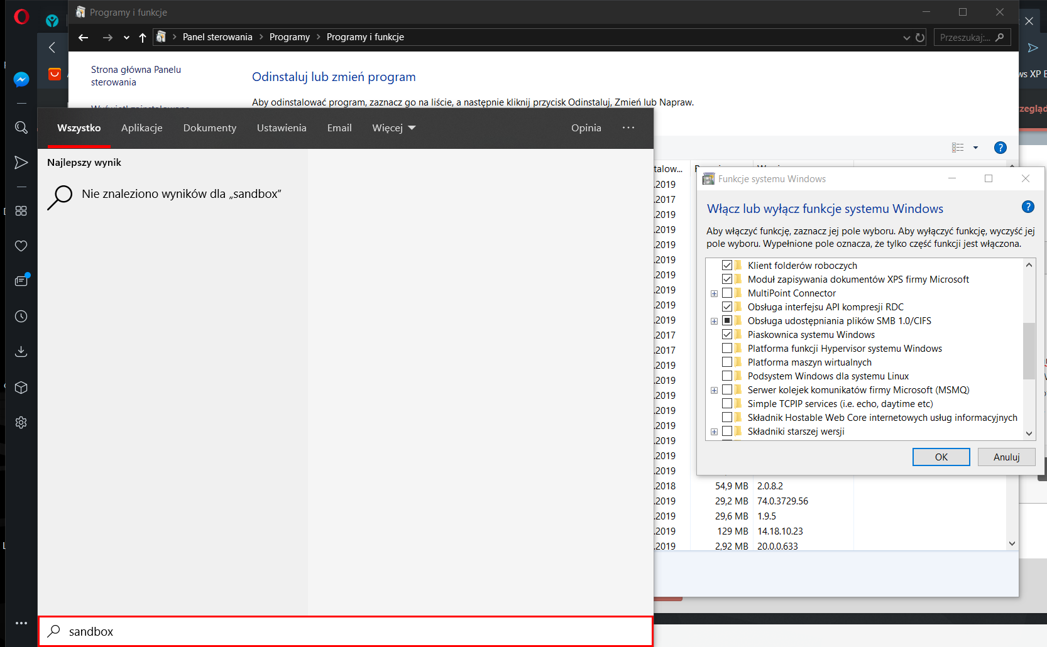Click the refresh icon in address bar
The image size is (1047, 647).
click(920, 38)
